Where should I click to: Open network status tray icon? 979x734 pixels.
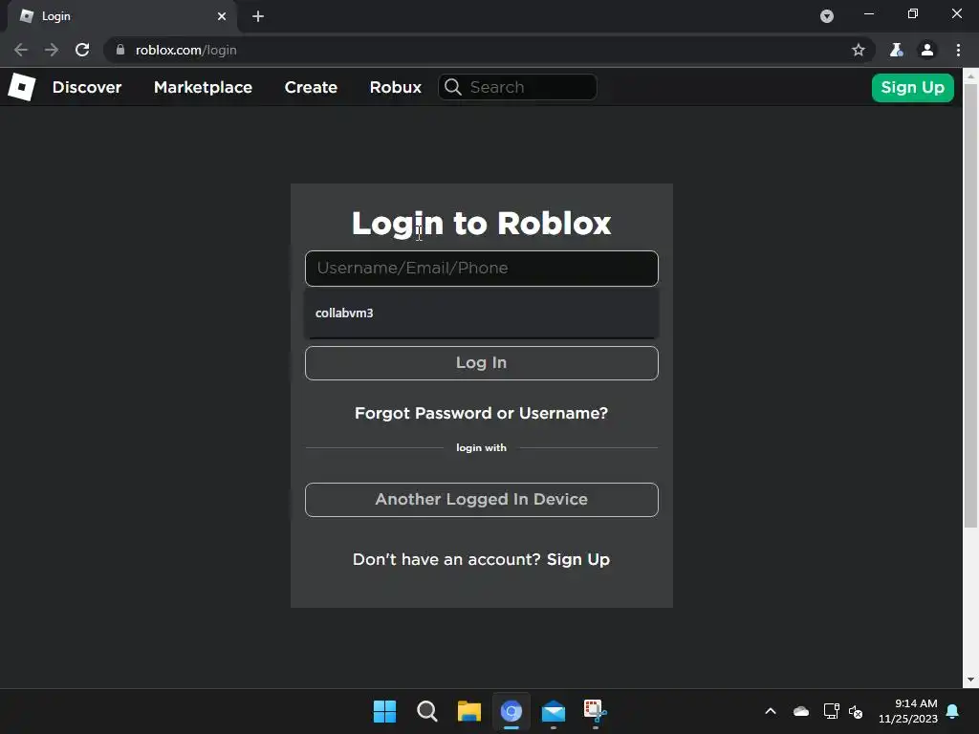[x=831, y=711]
